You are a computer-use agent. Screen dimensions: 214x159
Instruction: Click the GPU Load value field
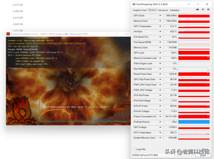170,53
